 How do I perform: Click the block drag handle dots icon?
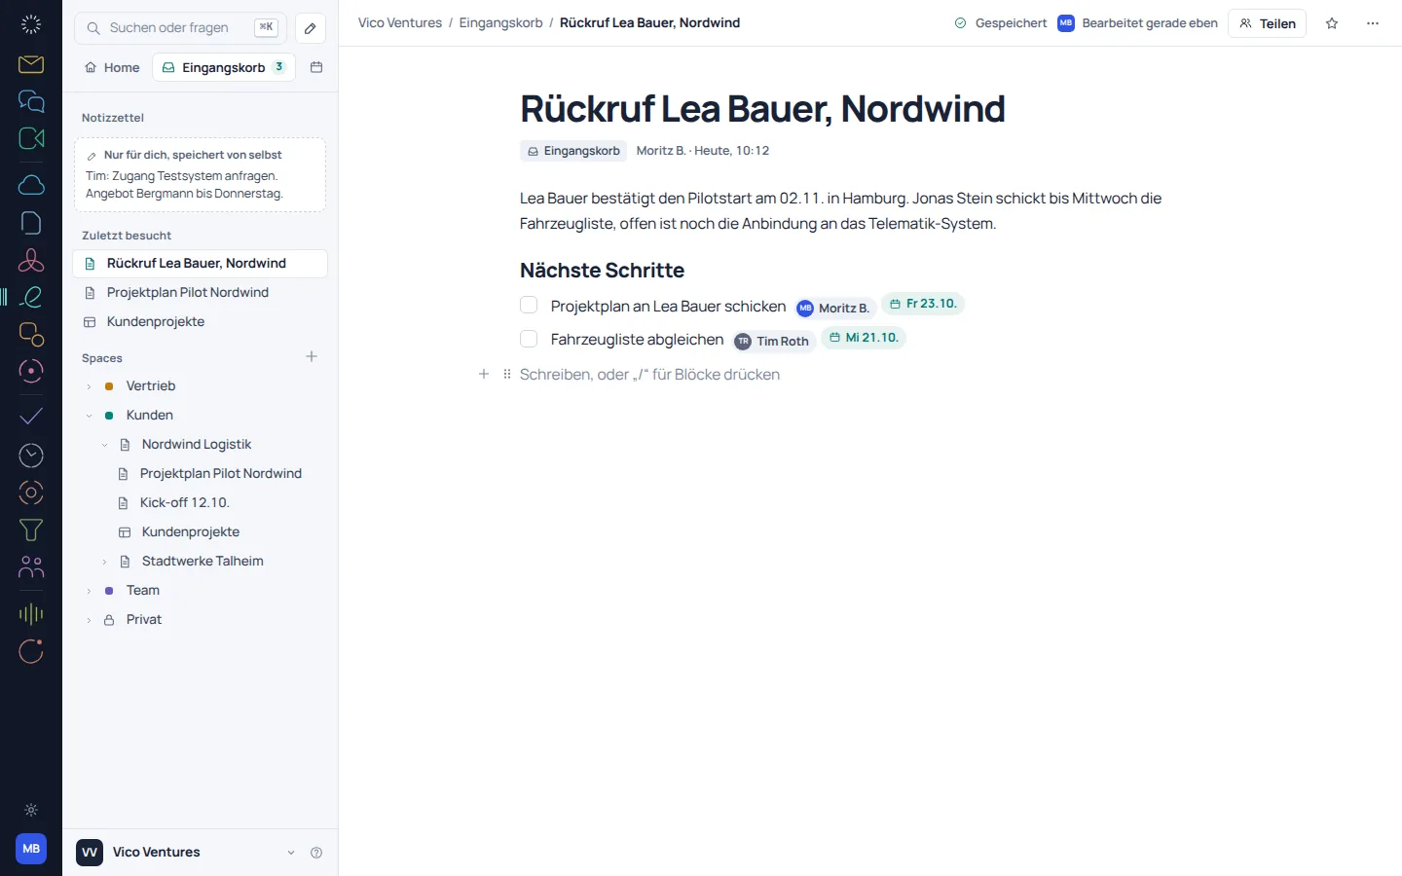507,375
